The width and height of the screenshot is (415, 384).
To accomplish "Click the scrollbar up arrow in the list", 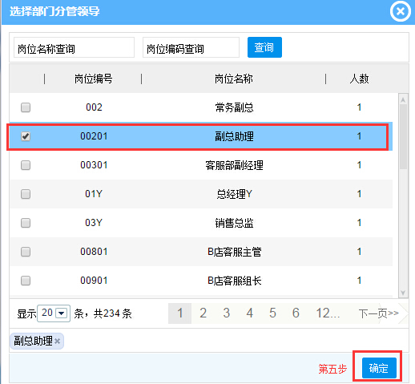I will pos(403,100).
